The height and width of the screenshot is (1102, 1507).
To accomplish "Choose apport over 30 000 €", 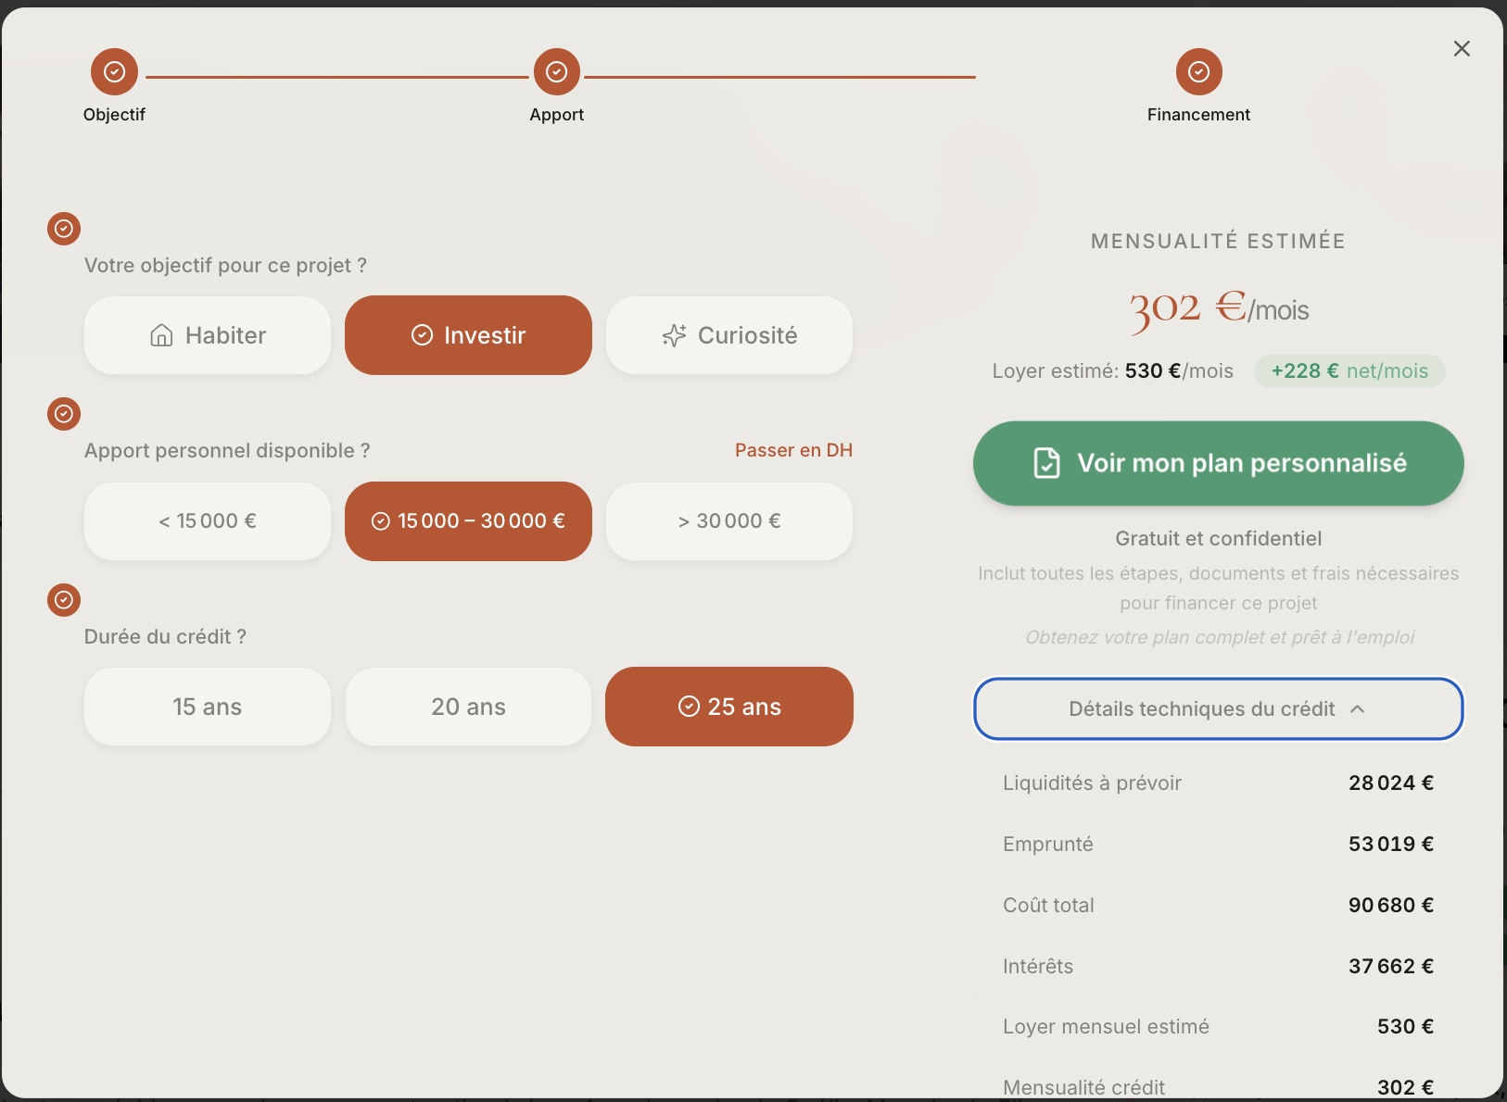I will 729,520.
